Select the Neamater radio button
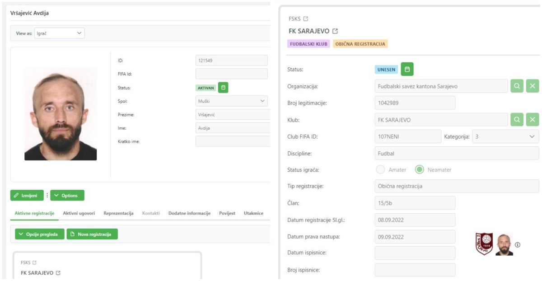This screenshot has width=542, height=281. [420, 170]
